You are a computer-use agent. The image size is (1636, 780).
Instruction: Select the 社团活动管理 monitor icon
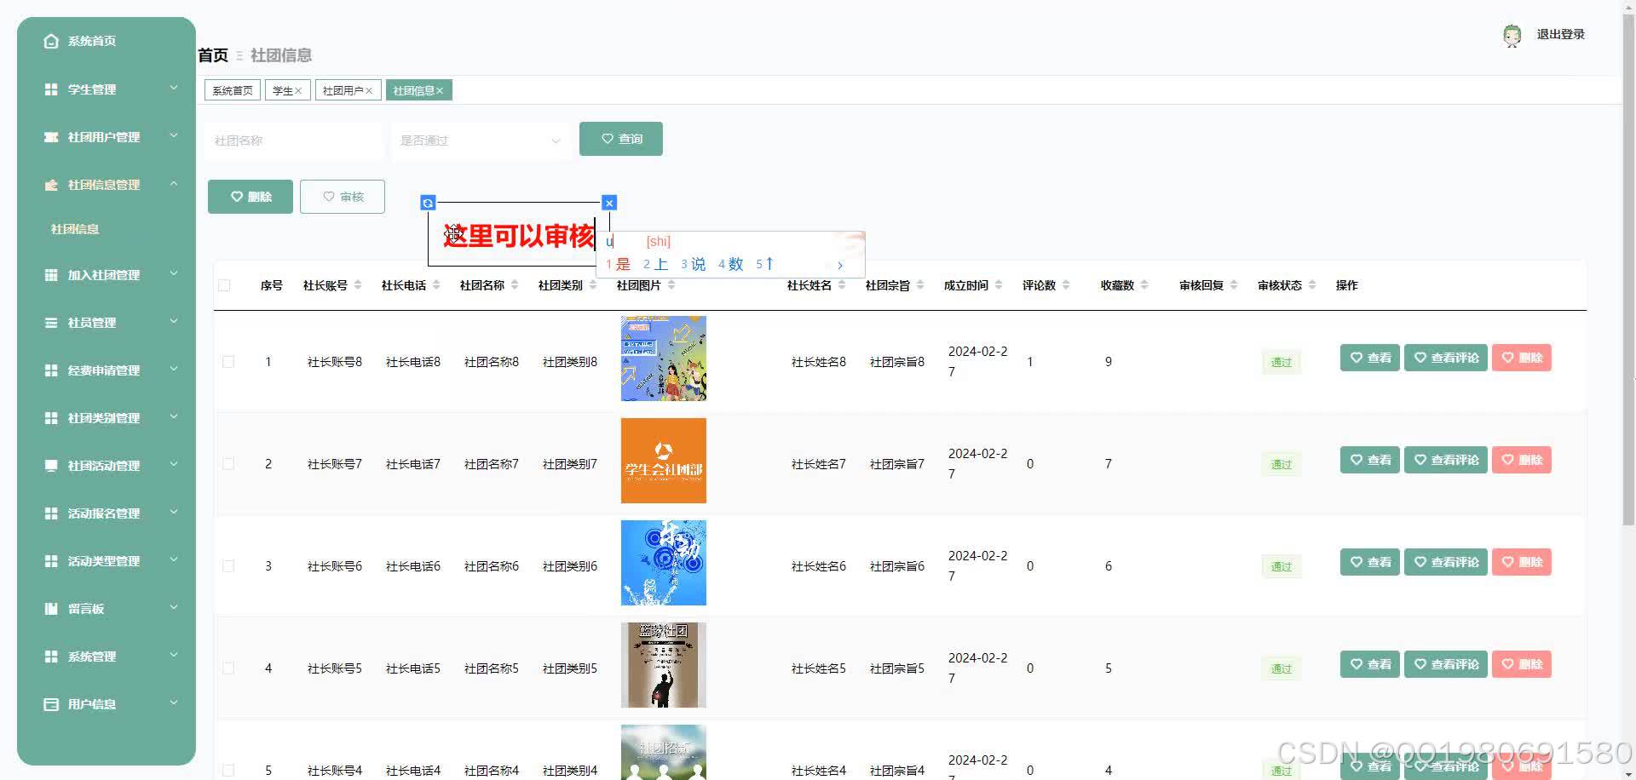tap(50, 465)
